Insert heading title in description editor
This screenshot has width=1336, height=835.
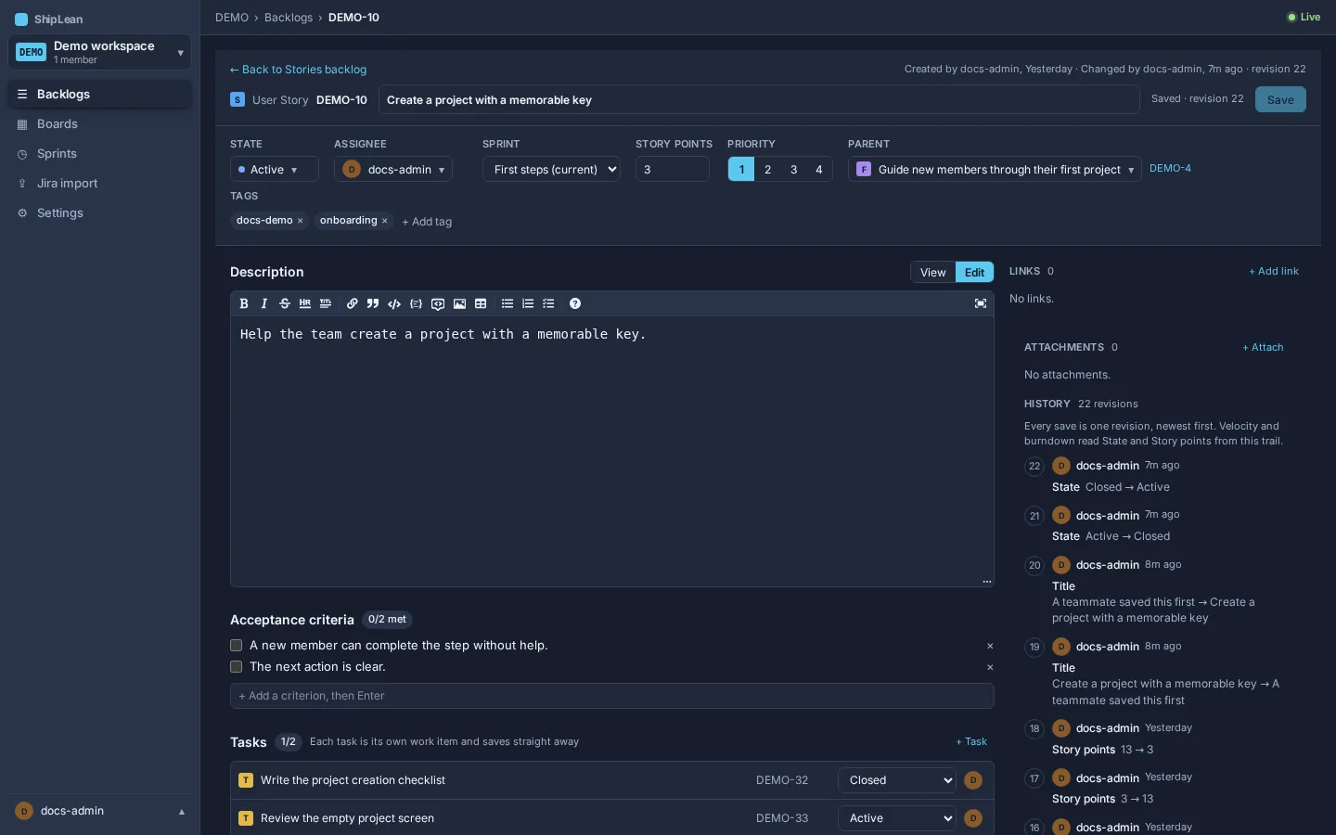(326, 303)
